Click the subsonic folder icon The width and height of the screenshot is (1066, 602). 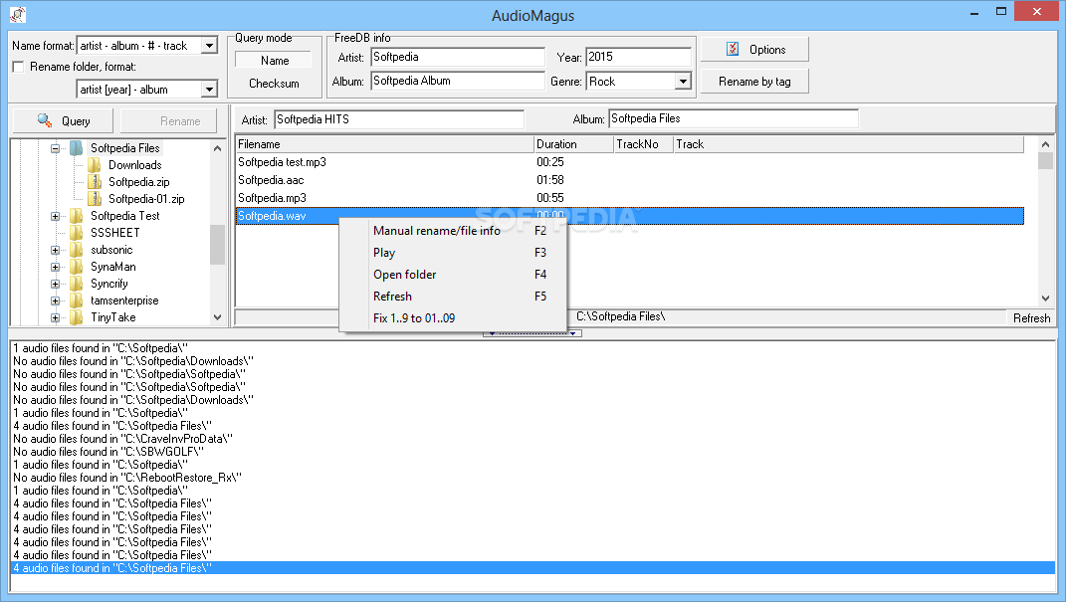click(76, 250)
